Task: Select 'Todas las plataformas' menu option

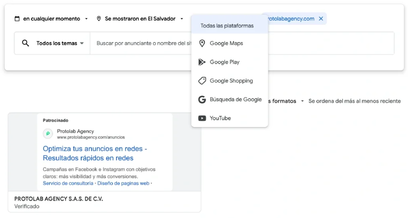Action: pos(227,26)
